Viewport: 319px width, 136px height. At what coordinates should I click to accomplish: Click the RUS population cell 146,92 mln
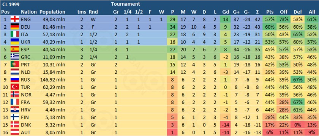click(53, 80)
